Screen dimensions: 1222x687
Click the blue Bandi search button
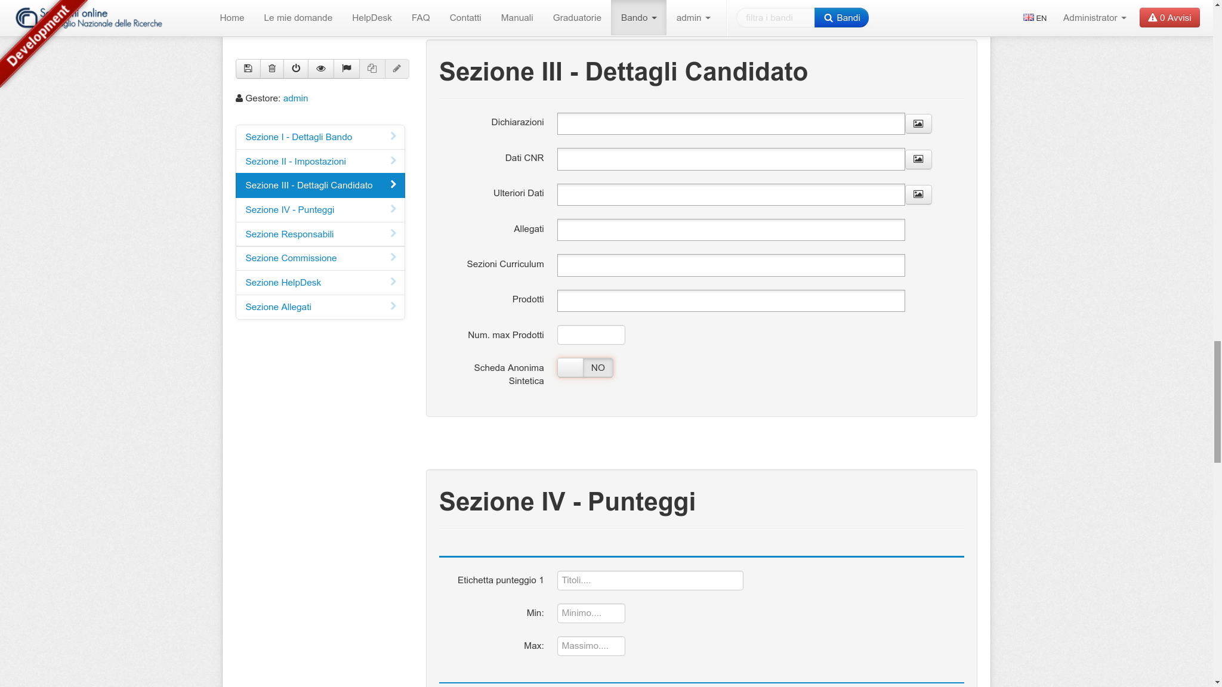[841, 18]
